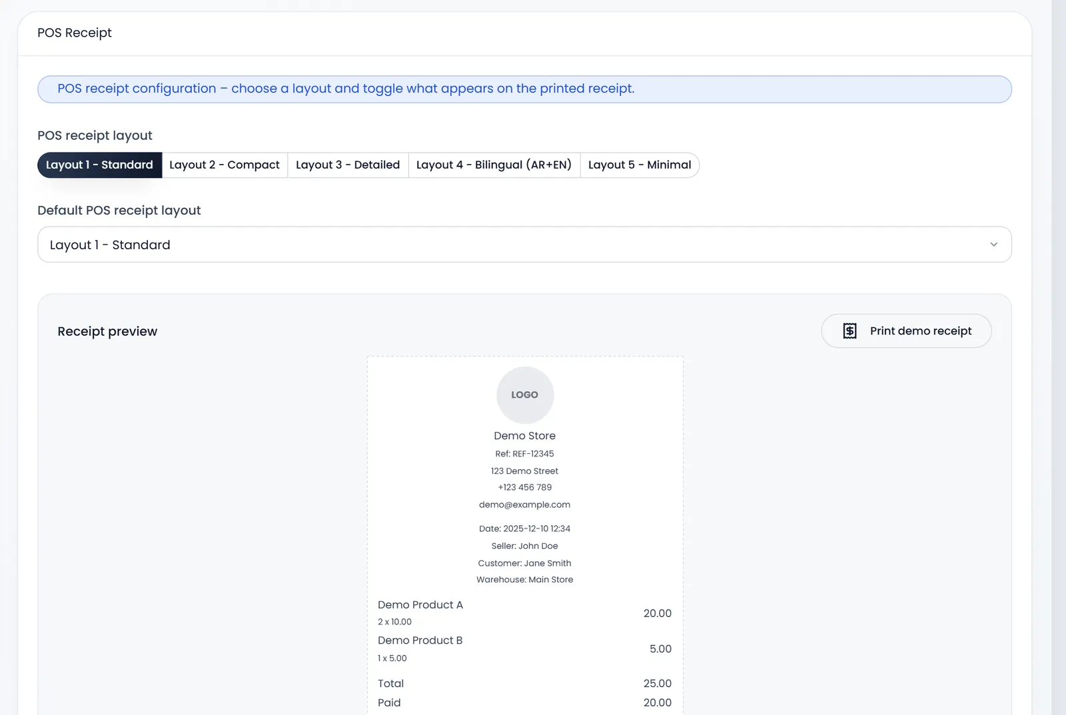Screen dimensions: 1066x715
Task: Click the 1 x 5.00 quantity line
Action: [392, 658]
